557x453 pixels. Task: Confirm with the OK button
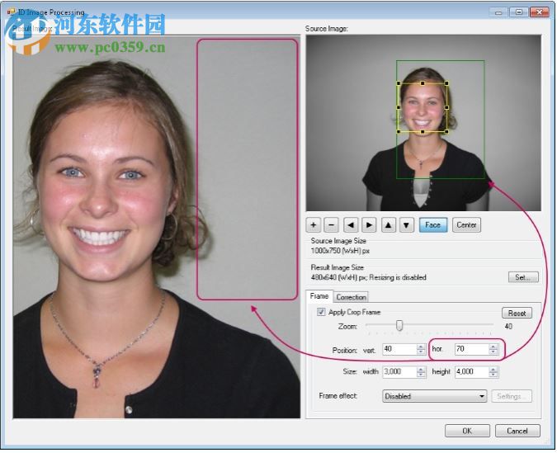coord(467,431)
